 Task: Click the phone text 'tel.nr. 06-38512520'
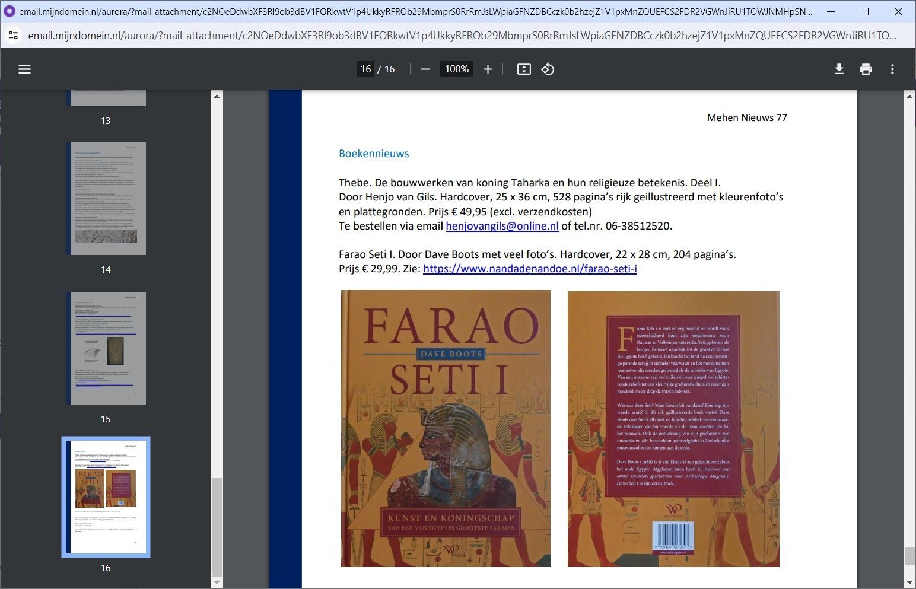[x=622, y=226]
